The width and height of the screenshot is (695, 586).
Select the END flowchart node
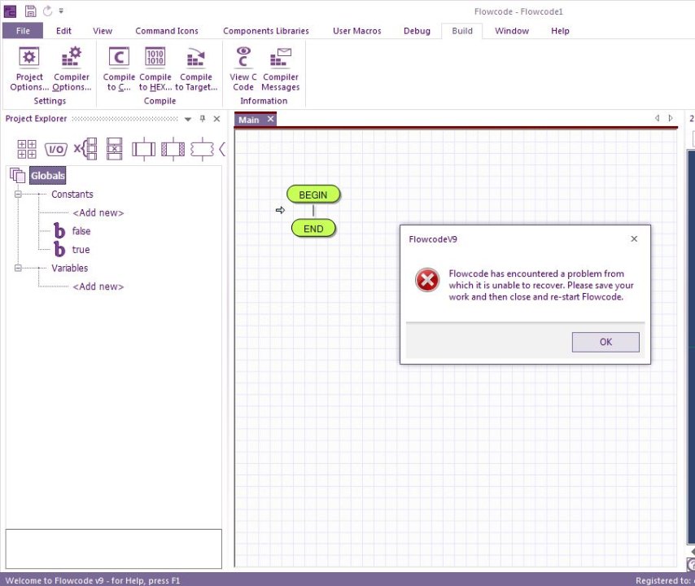pyautogui.click(x=313, y=229)
